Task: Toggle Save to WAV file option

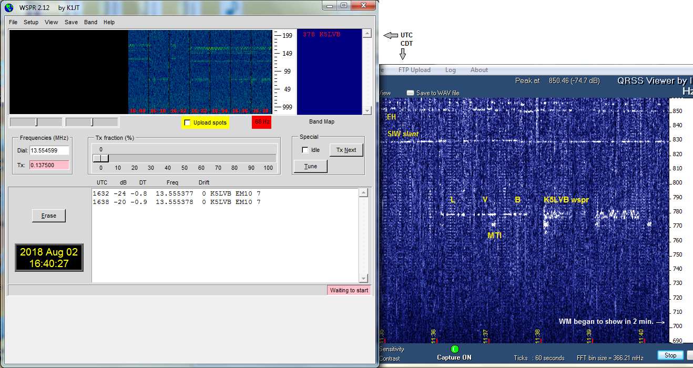Action: 410,93
